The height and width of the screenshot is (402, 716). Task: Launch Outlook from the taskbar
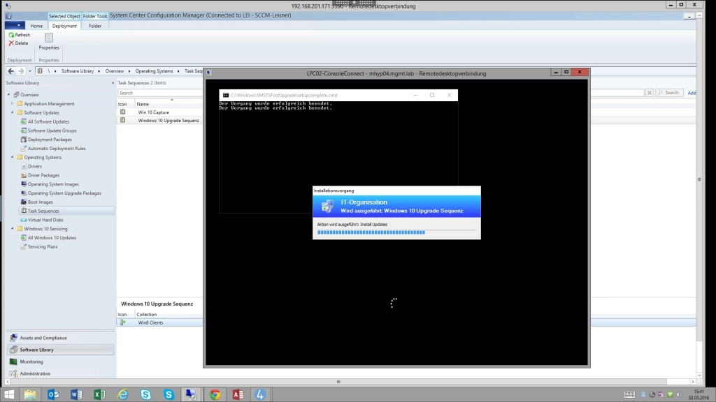(53, 394)
